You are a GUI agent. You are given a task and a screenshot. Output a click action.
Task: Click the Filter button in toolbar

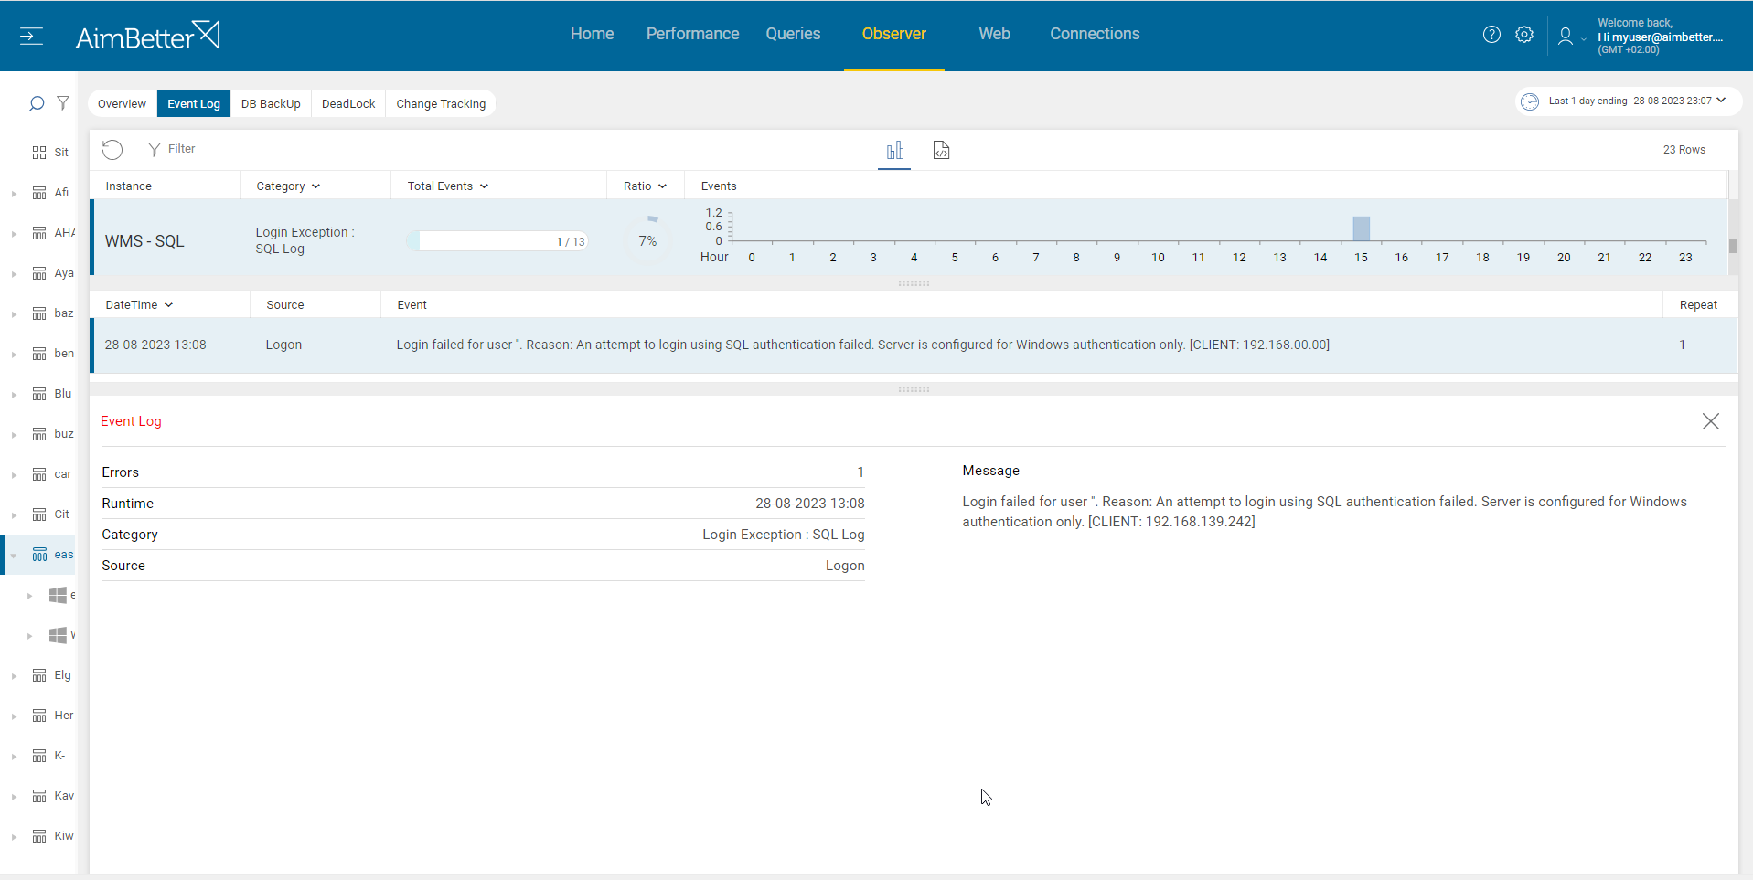pos(172,149)
